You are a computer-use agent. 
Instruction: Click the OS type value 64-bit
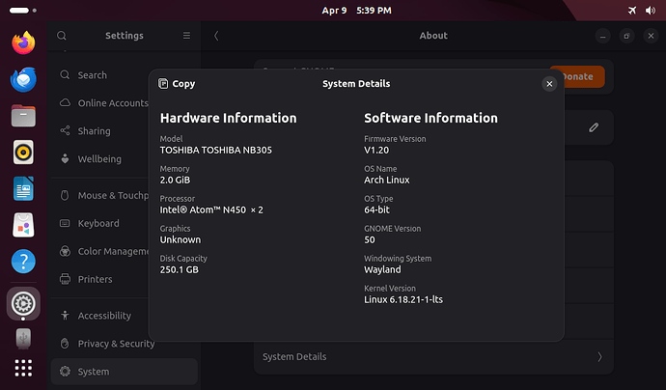tap(376, 209)
